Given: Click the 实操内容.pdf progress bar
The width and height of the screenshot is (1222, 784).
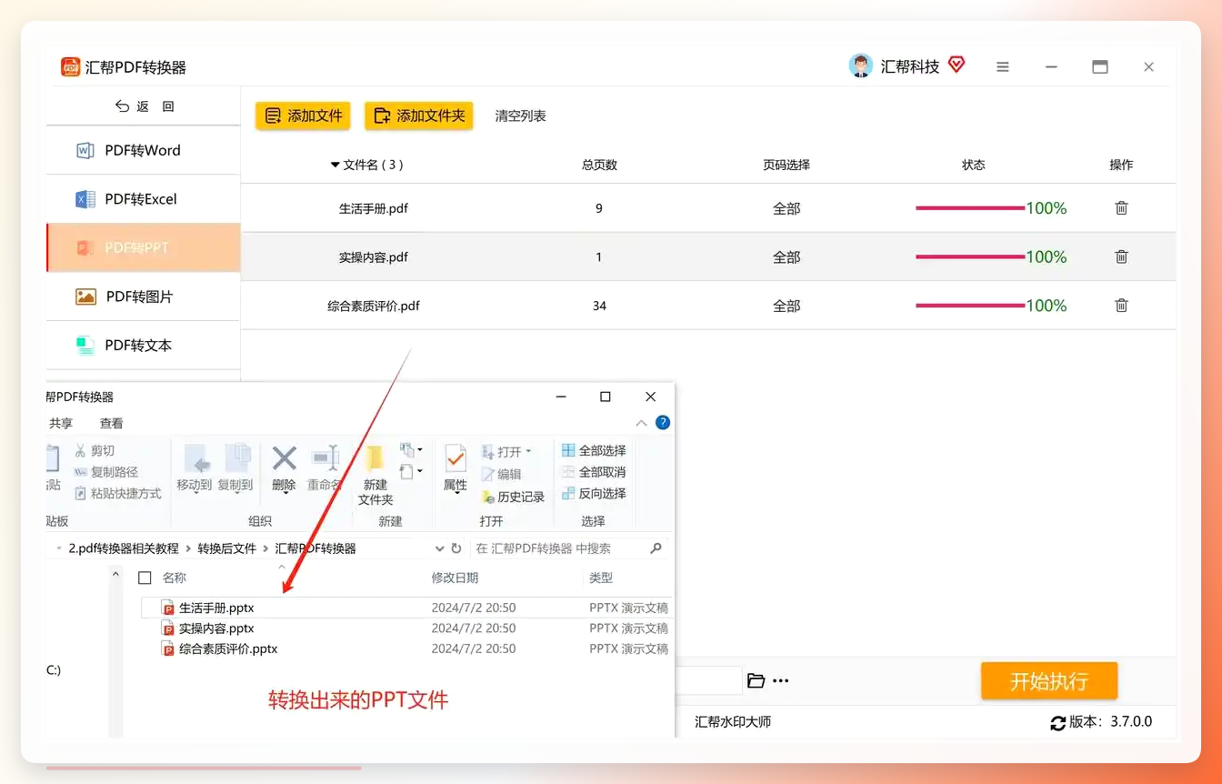Looking at the screenshot, I should click(x=970, y=257).
